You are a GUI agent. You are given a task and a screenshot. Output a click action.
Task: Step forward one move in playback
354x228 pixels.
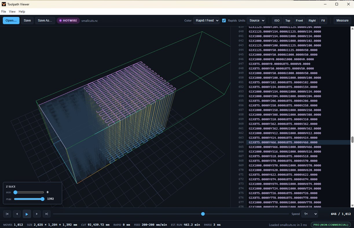(x=37, y=214)
